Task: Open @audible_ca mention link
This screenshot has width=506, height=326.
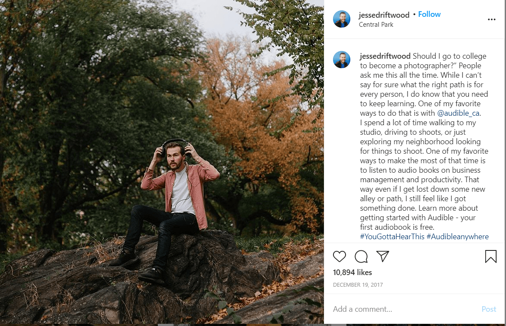Action: point(458,113)
